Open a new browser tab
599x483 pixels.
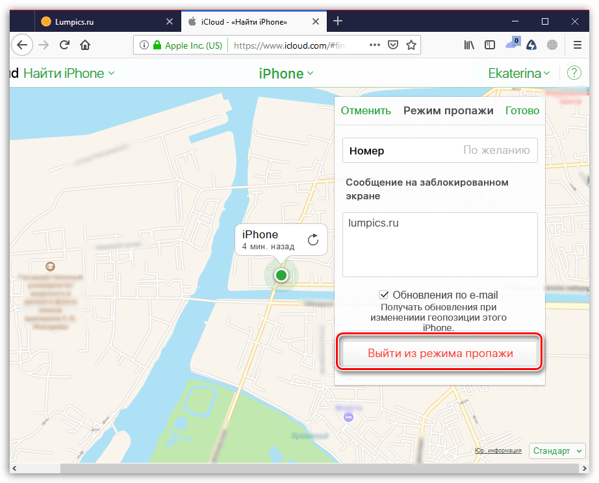(x=338, y=21)
